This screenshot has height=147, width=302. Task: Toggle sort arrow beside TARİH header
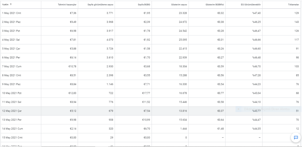coord(11,4)
